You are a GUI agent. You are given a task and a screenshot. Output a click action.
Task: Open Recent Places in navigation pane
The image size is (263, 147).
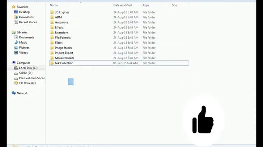28,22
